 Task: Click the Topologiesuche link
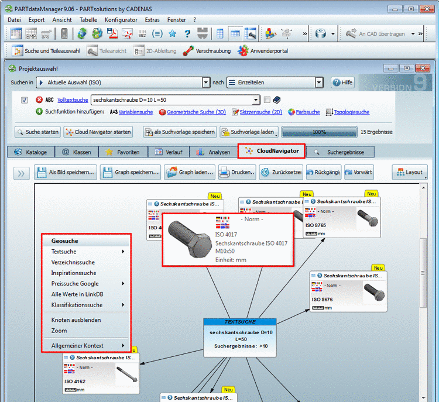click(352, 112)
